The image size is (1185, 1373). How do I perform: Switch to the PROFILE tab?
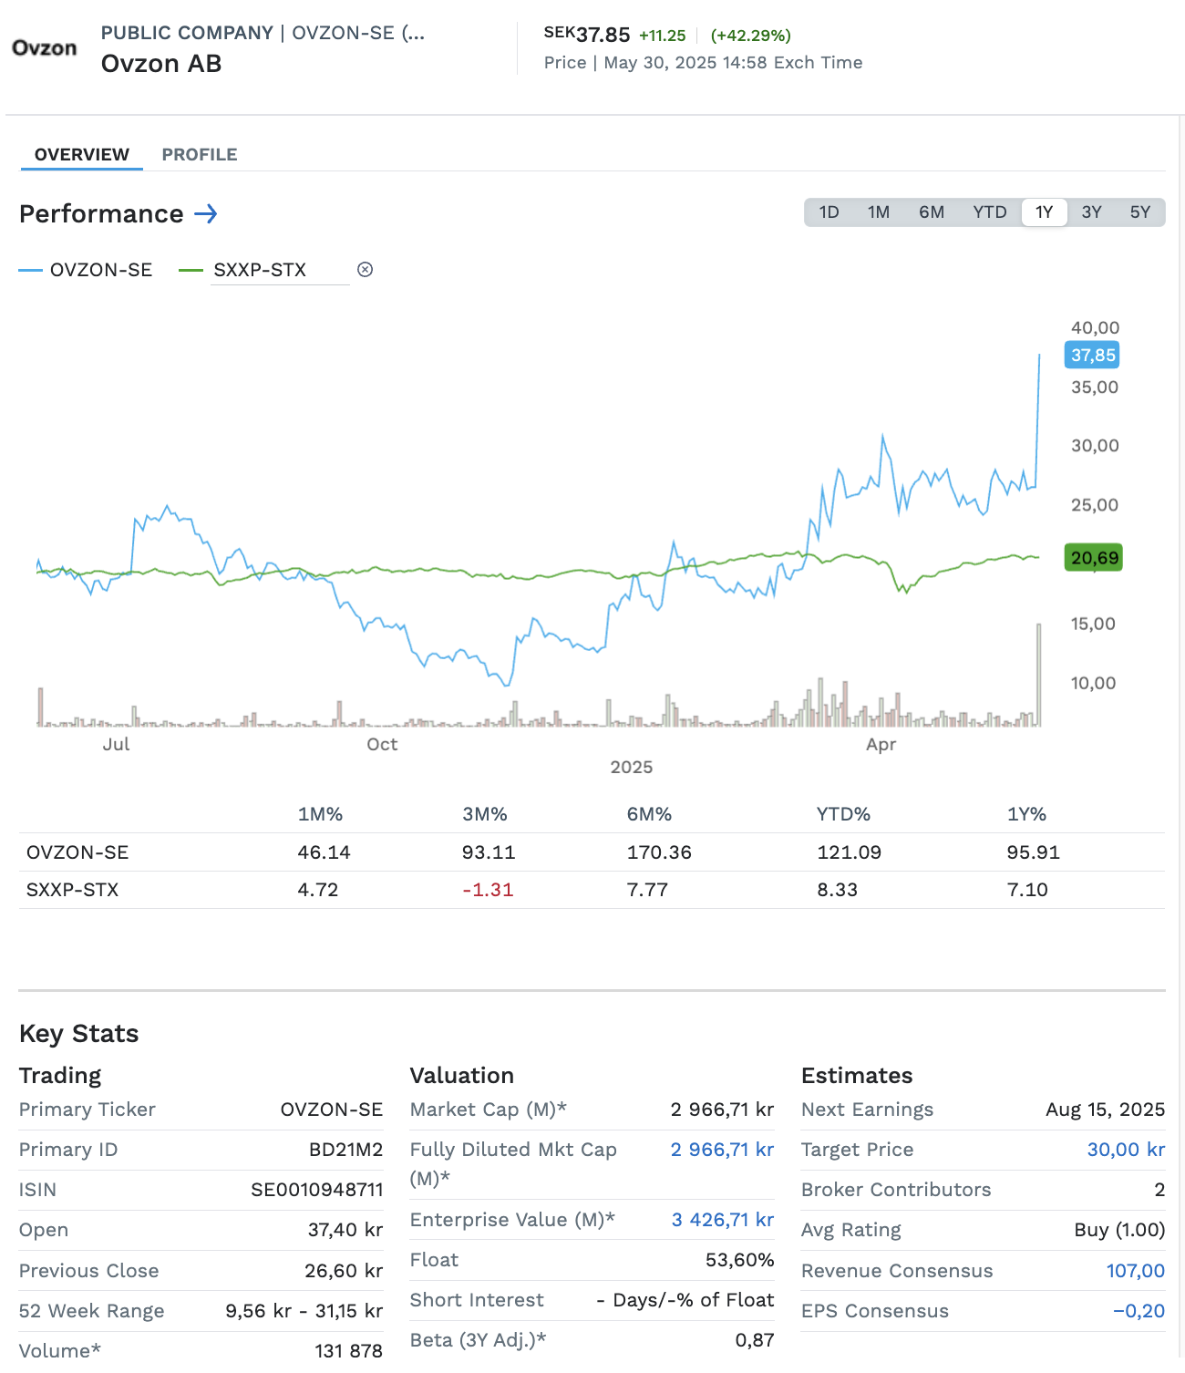(x=200, y=154)
